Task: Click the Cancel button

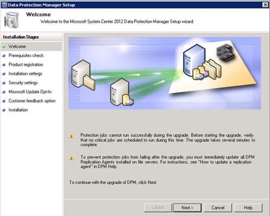Action: [x=218, y=207]
